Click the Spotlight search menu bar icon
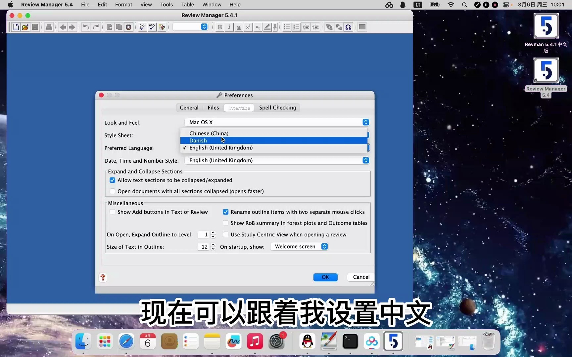 (x=464, y=5)
